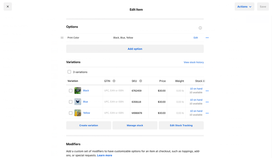Click Edit link for Print Color
This screenshot has height=158, width=272.
point(195,38)
